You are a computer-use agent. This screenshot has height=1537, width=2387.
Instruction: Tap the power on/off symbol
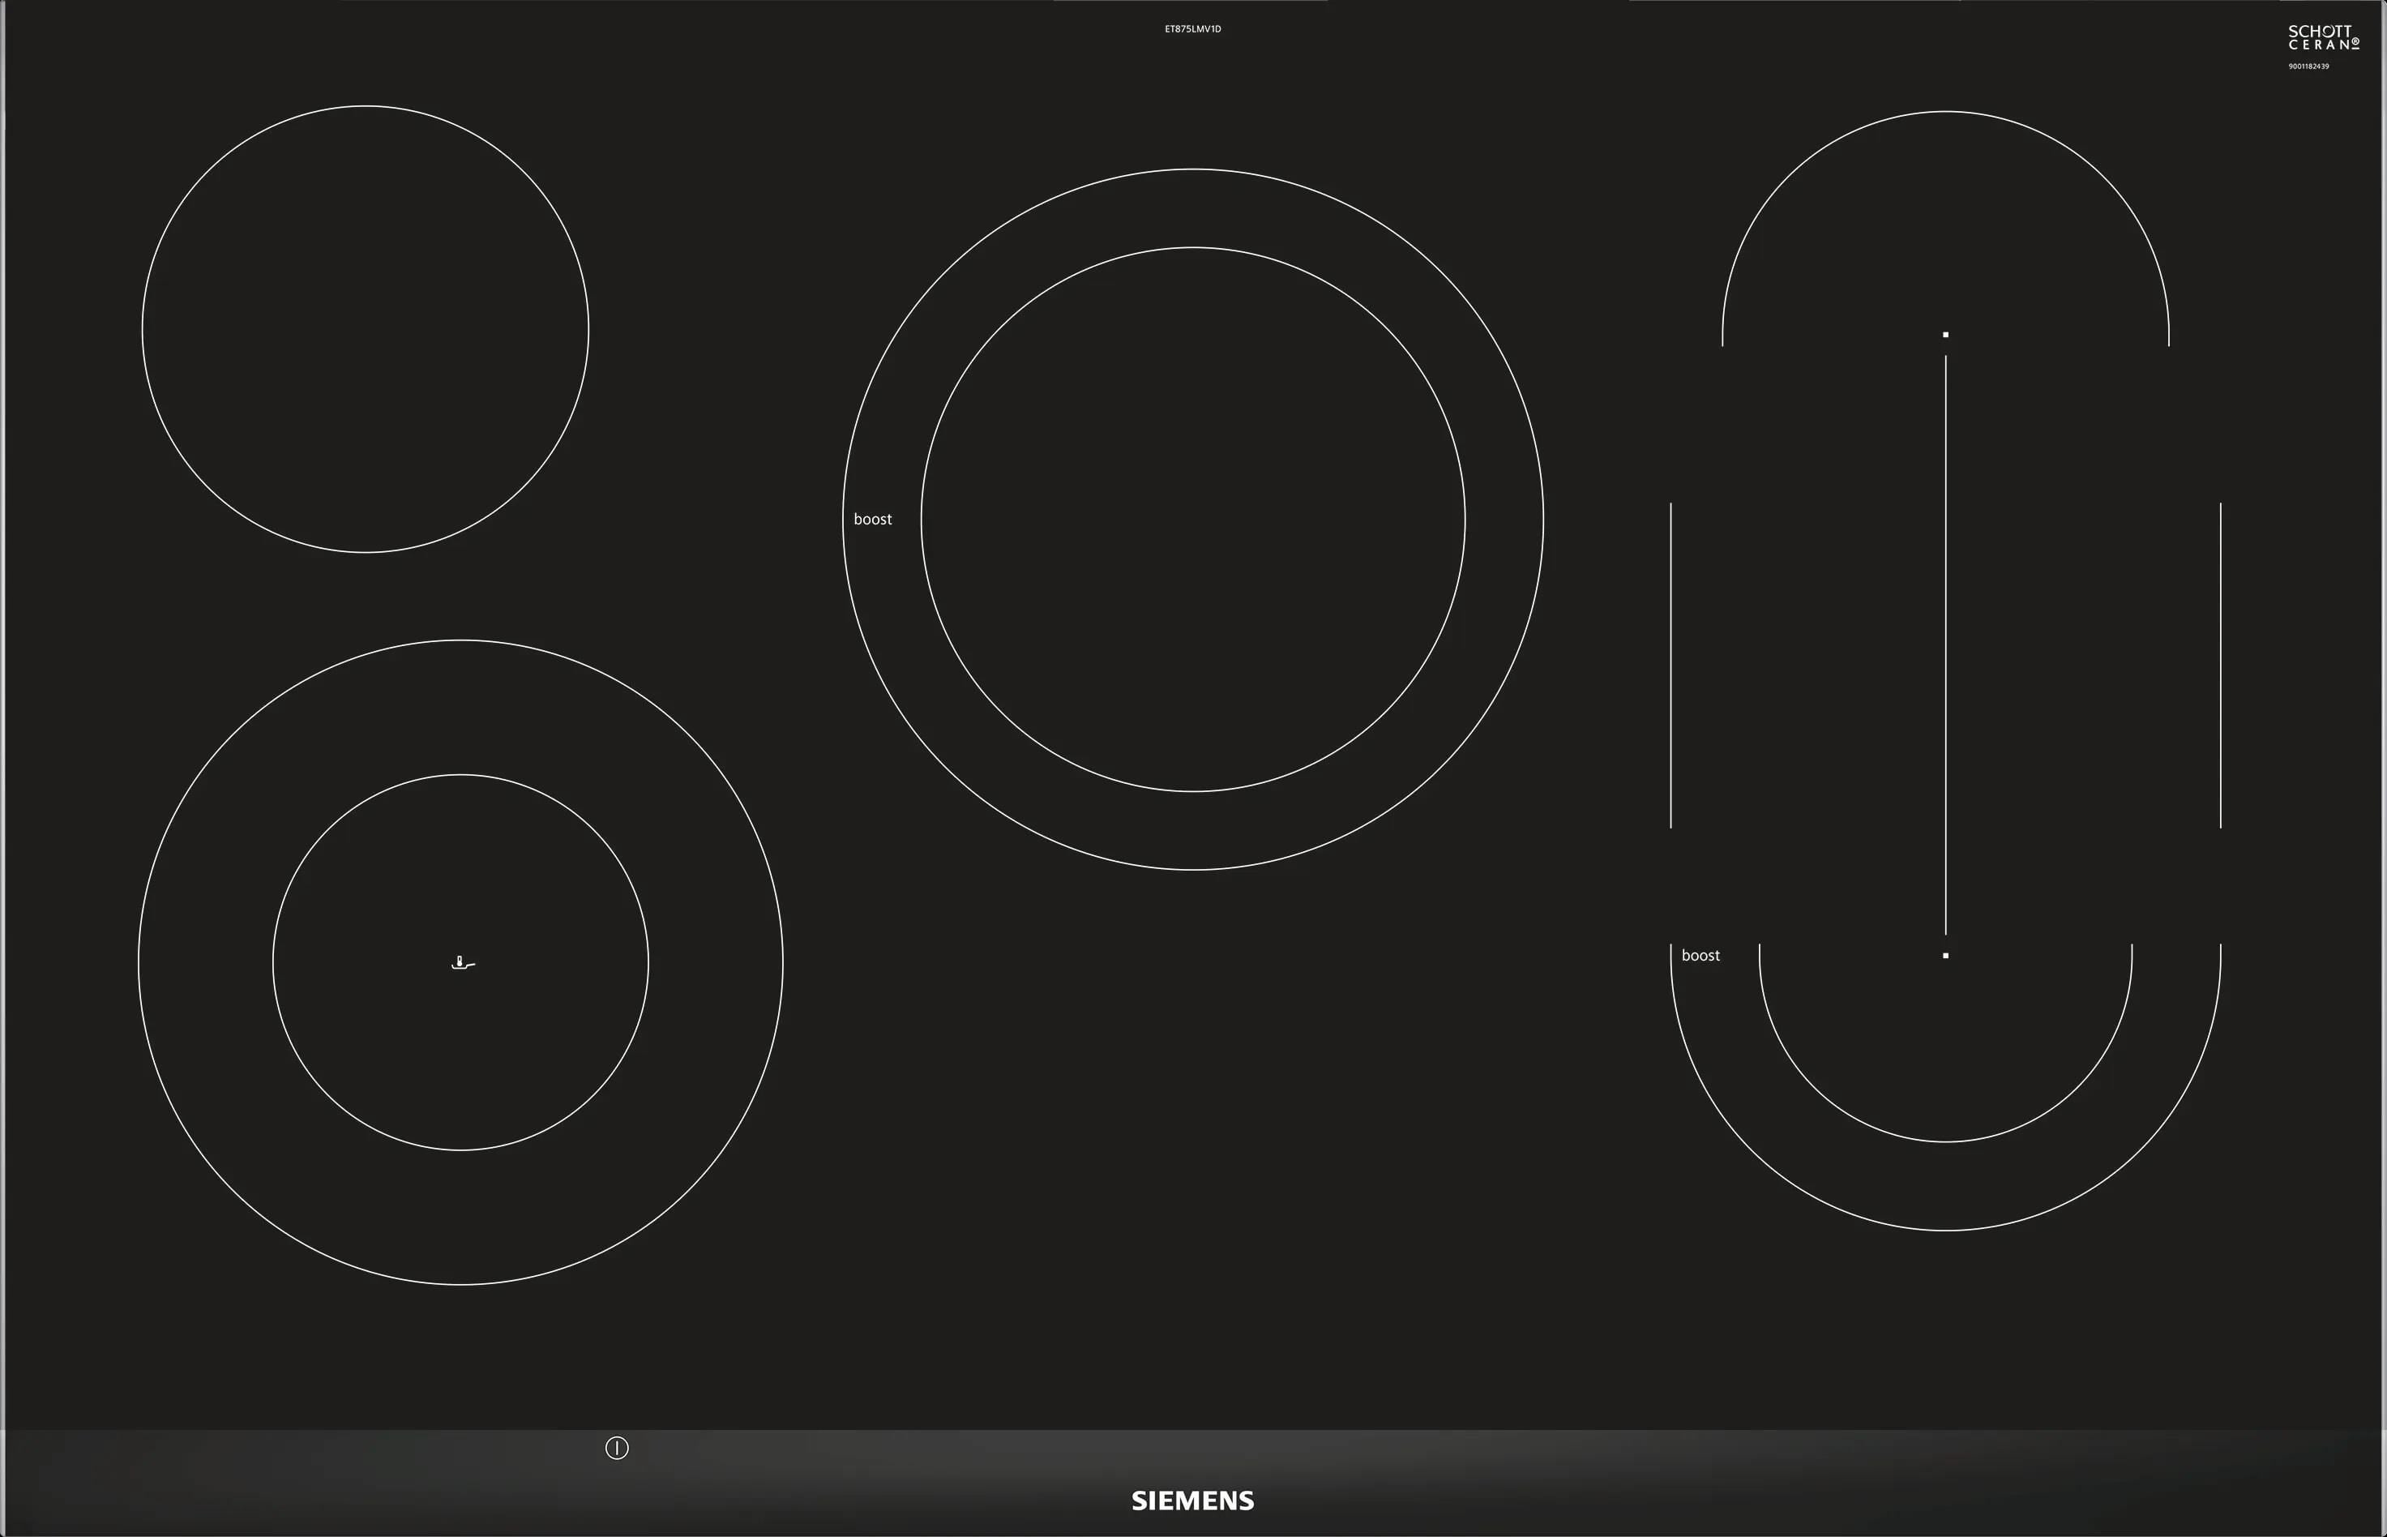point(617,1447)
